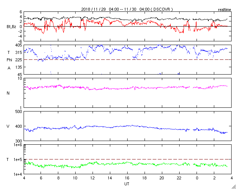Click the "realtime" label
The image size is (236, 189).
pyautogui.click(x=225, y=10)
